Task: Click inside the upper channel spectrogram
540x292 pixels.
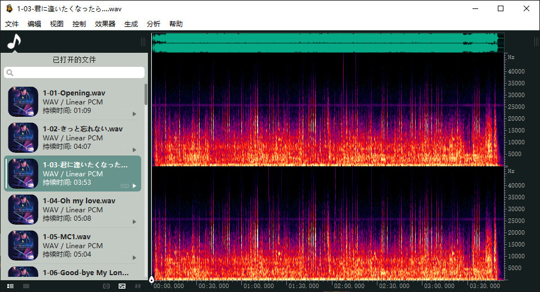Action: click(328, 109)
